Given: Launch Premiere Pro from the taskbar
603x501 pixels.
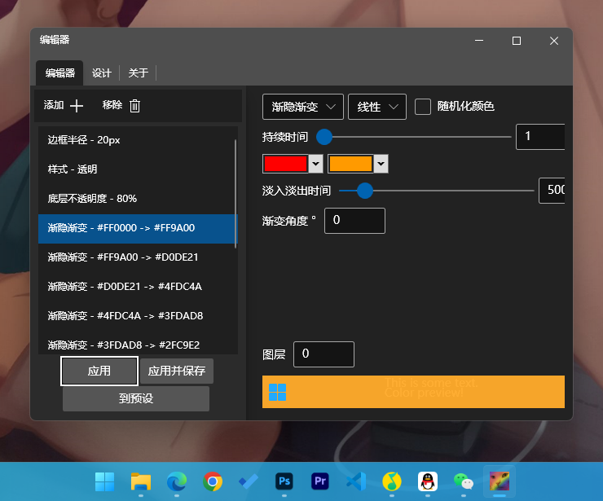Looking at the screenshot, I should tap(320, 481).
